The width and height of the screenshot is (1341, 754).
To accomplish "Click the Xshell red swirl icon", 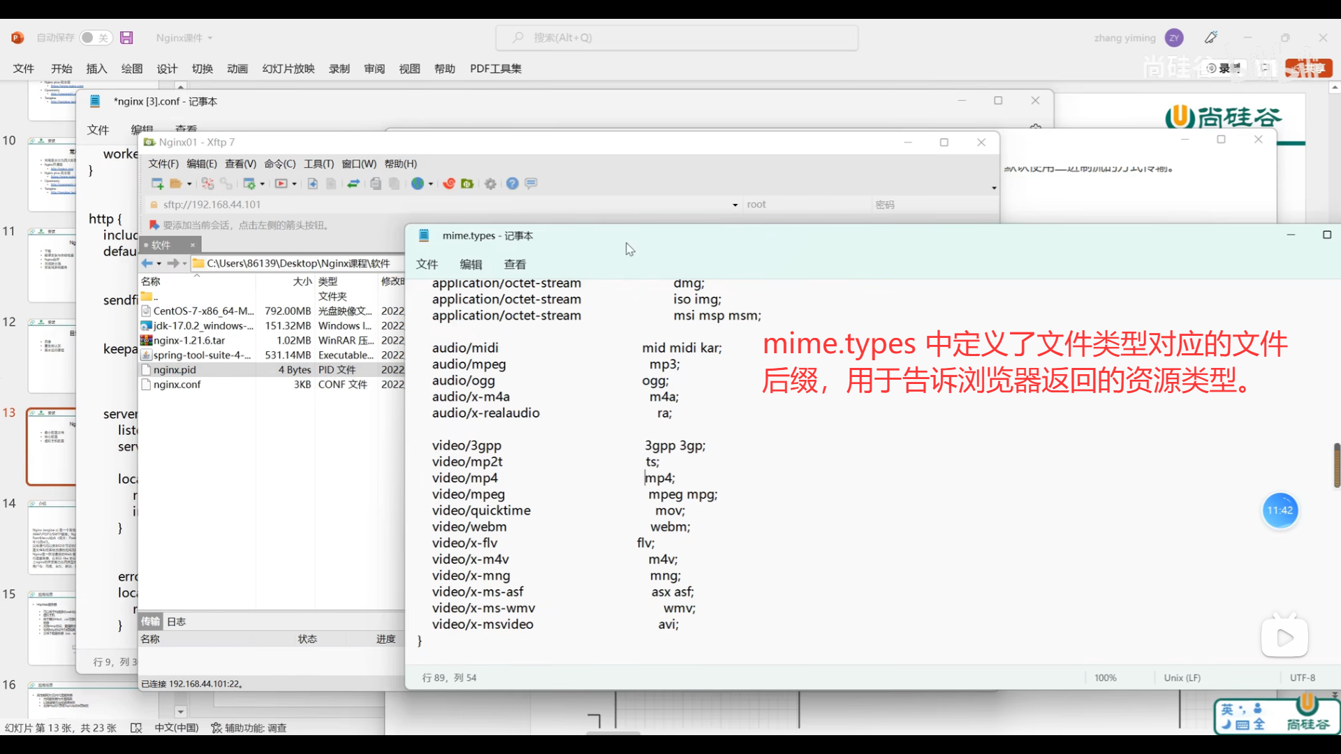I will pos(449,184).
